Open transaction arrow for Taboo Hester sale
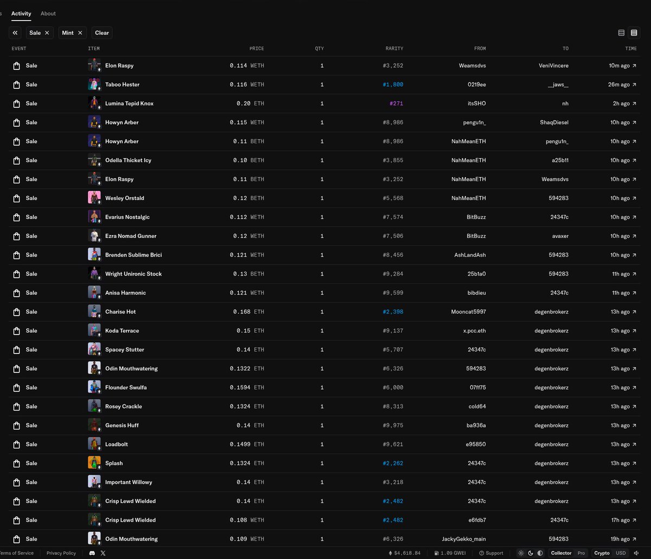Viewport: 651px width, 559px height. click(x=635, y=85)
